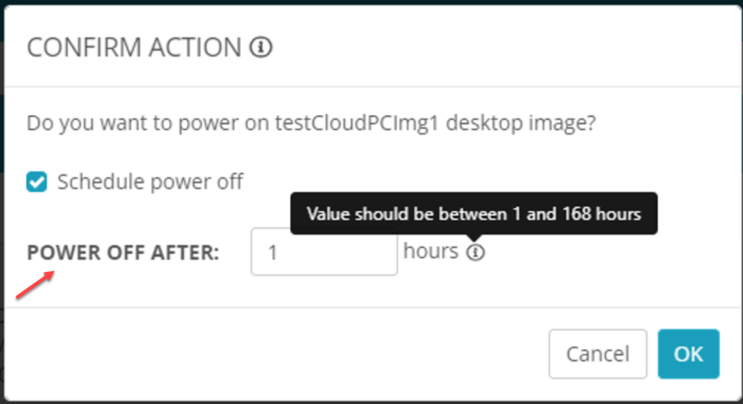Click the info icon beside CONFIRM ACTION
This screenshot has width=743, height=404.
(261, 47)
